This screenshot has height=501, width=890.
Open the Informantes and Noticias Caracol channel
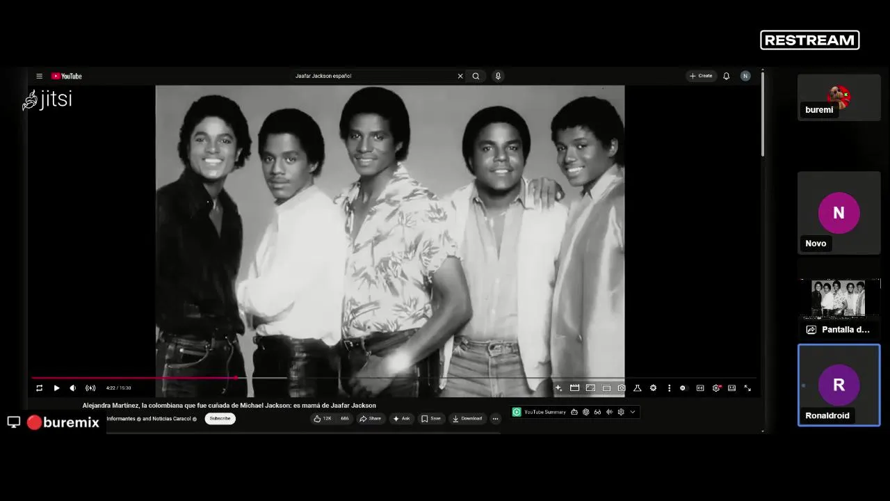(152, 418)
